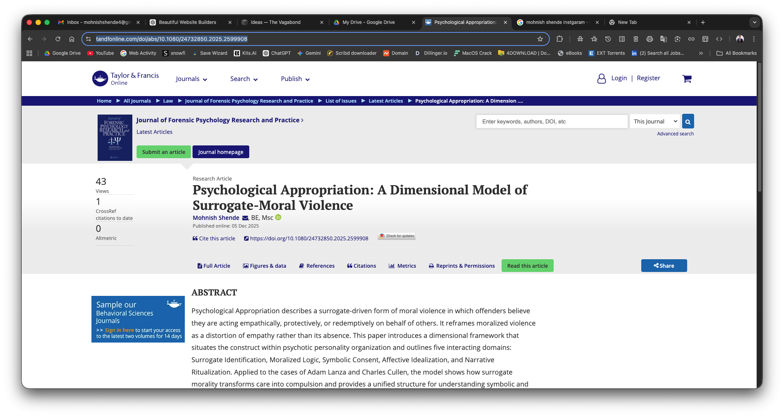The image size is (784, 417).
Task: Email the author via the envelope icon
Action: (246, 218)
